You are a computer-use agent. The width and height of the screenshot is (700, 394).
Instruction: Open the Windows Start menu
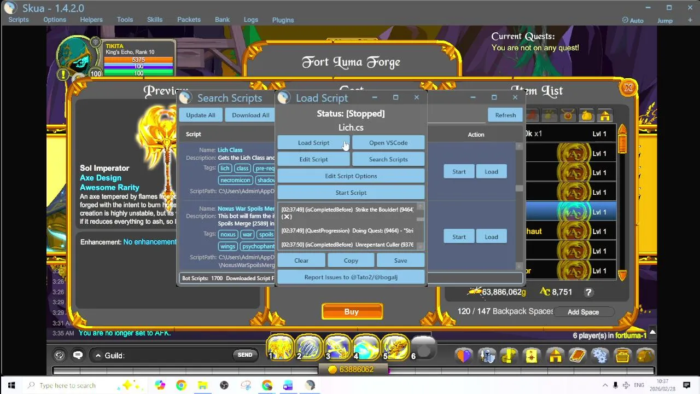[x=11, y=385]
